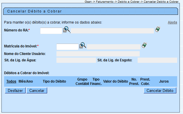This screenshot has width=183, height=114.
Task: Clear Matrícula do Imóvel with eraser icon
Action: (144, 45)
